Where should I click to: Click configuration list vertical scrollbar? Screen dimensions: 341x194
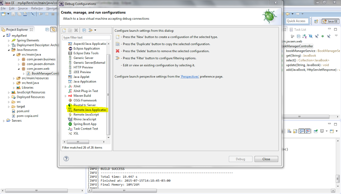click(x=108, y=94)
